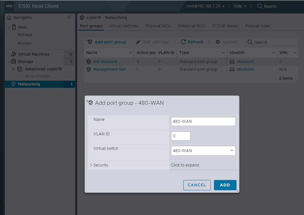304x215 pixels.
Task: Click the VLAN ID input field
Action: pyautogui.click(x=181, y=136)
